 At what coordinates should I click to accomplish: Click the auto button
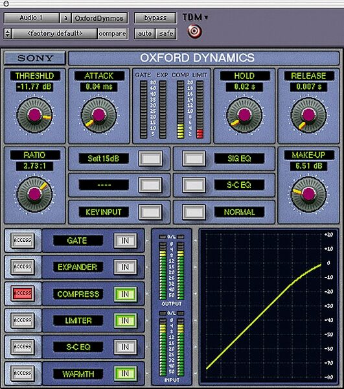(x=144, y=34)
